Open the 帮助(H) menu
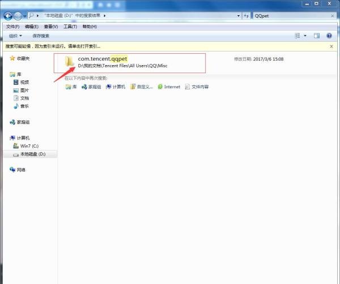Image resolution: width=340 pixels, height=284 pixels. click(x=90, y=27)
